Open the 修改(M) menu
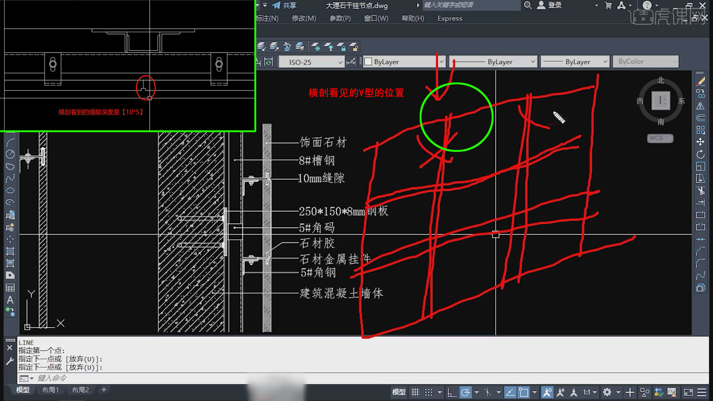The width and height of the screenshot is (713, 401). click(x=304, y=18)
